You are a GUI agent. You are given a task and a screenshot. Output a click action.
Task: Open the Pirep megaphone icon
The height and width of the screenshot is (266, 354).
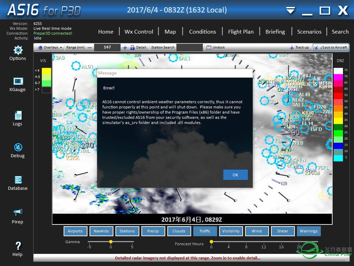pos(18,212)
